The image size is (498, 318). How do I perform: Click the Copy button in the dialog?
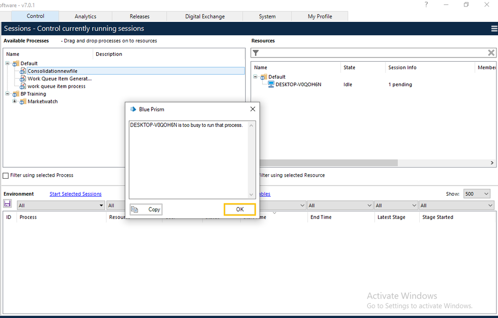point(146,210)
